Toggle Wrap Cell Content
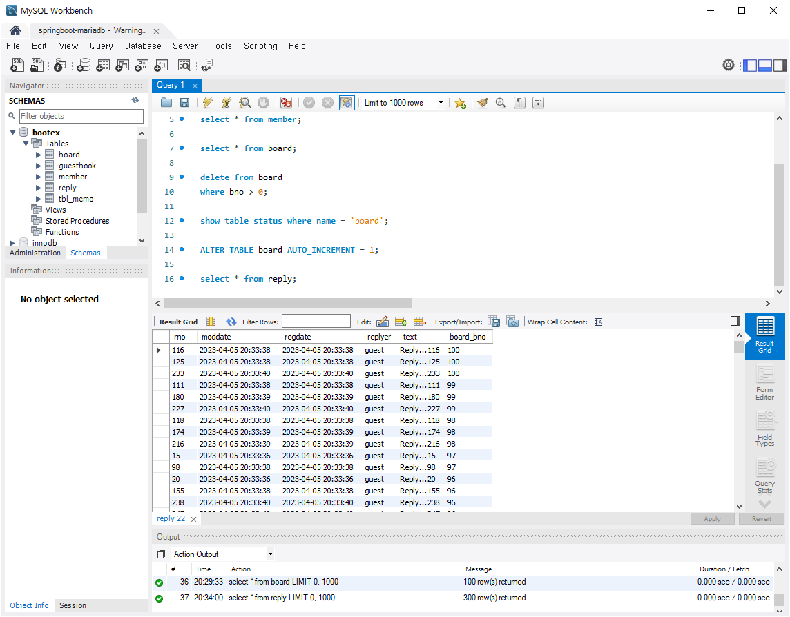Image resolution: width=790 pixels, height=617 pixels. 599,322
